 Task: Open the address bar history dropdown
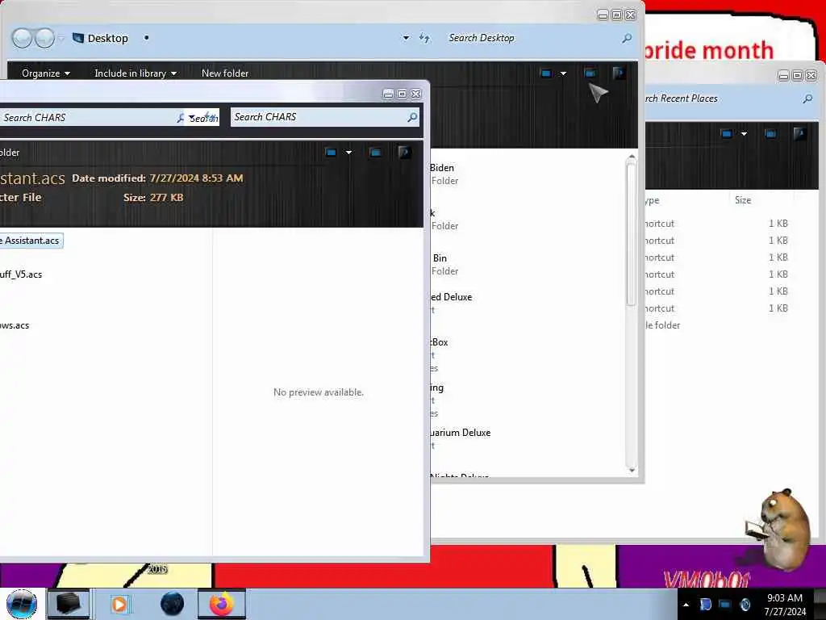click(406, 38)
